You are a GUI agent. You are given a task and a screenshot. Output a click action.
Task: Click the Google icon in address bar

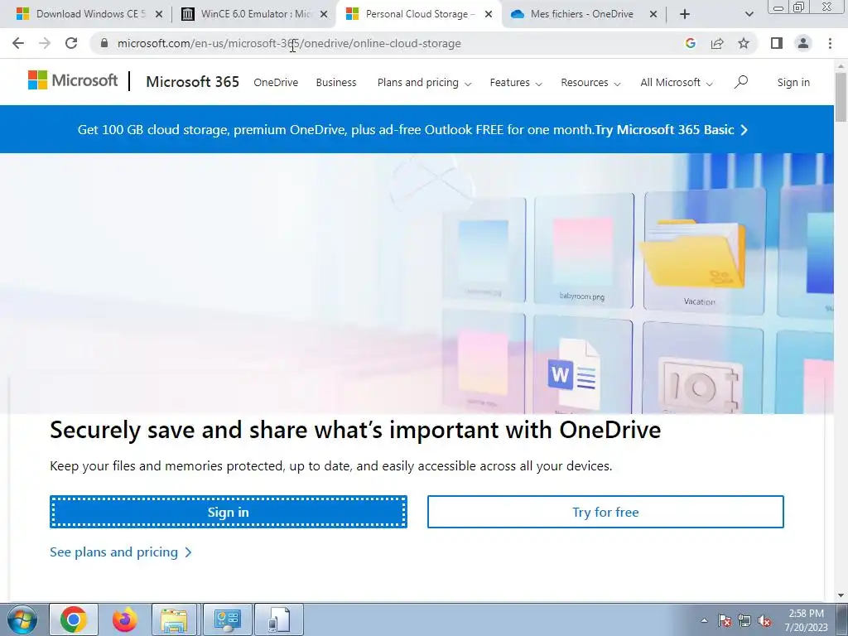[x=690, y=43]
